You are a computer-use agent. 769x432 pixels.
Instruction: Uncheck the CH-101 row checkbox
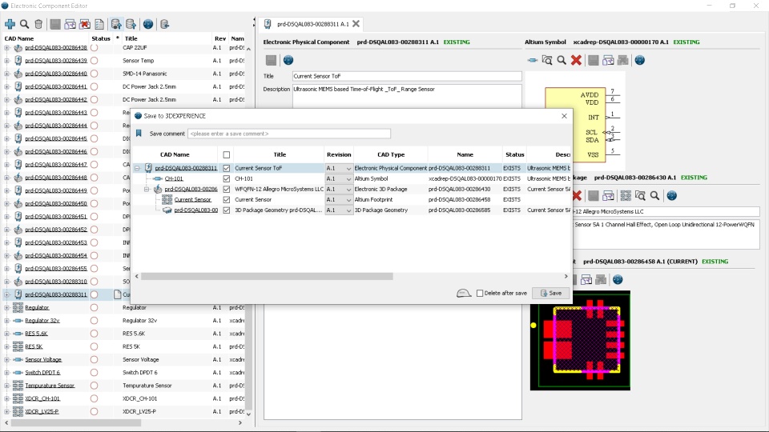pos(227,178)
